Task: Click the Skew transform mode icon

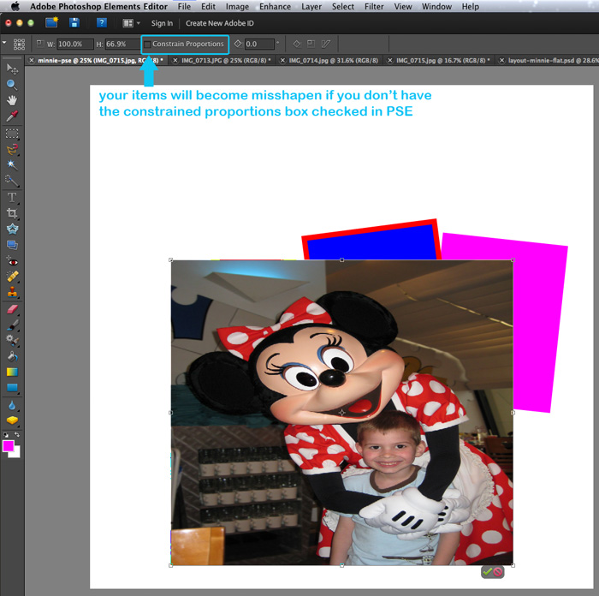Action: click(x=325, y=44)
